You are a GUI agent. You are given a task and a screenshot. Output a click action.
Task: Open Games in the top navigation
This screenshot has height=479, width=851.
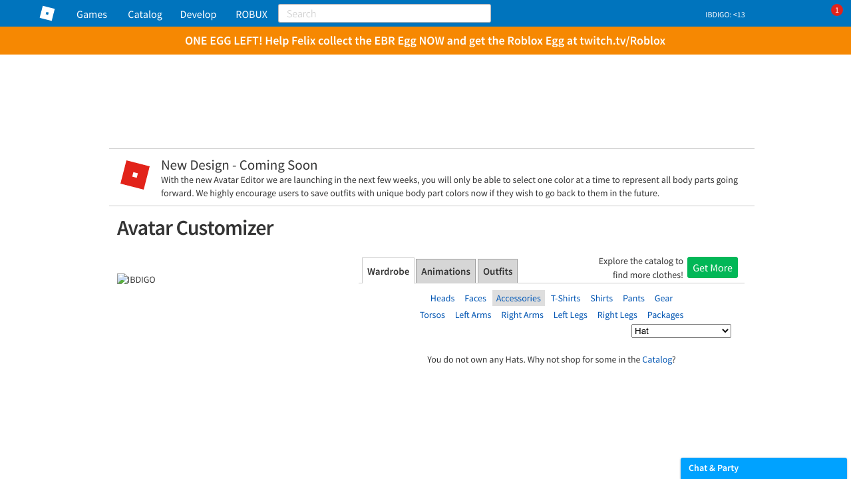coord(92,14)
